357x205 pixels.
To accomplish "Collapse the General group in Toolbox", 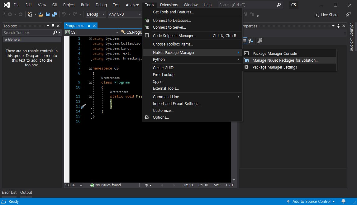I will click(6, 40).
